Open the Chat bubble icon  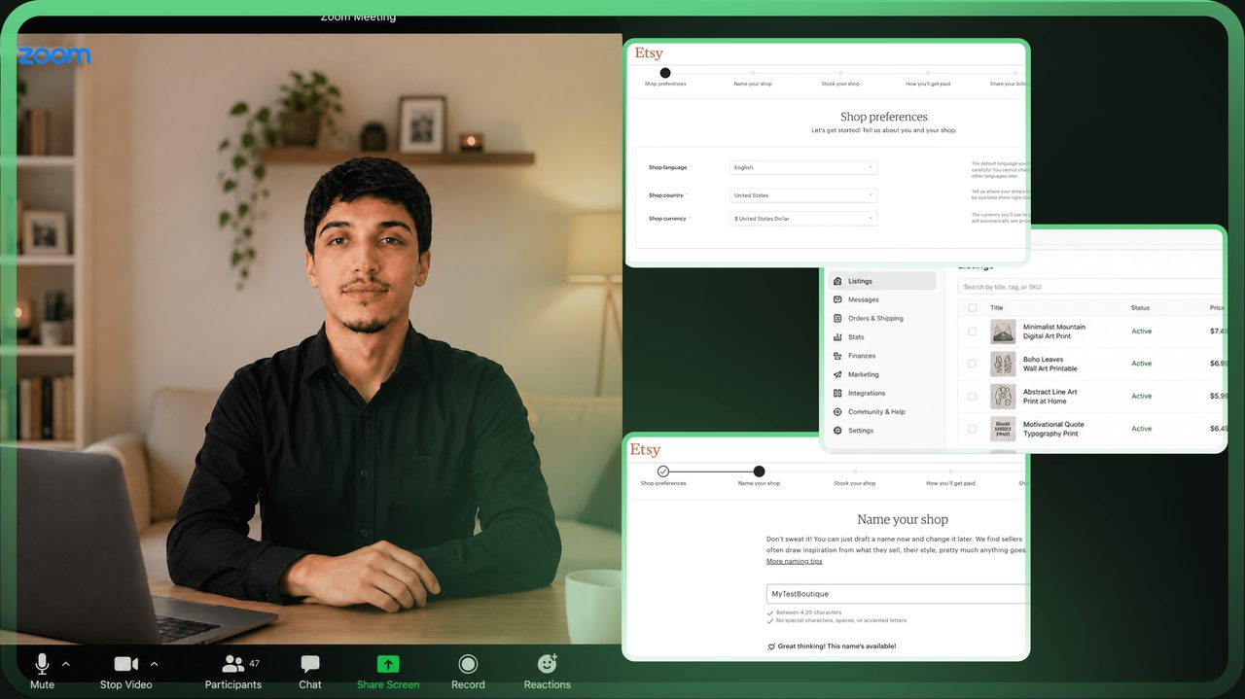pos(310,664)
